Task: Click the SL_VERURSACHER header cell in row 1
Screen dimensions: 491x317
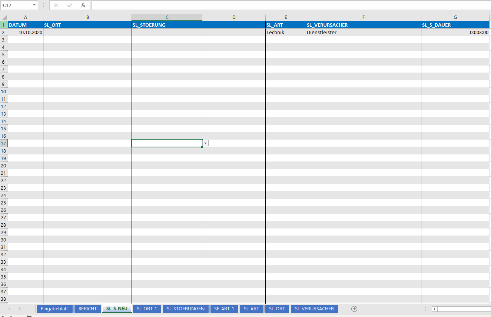Action: point(364,25)
